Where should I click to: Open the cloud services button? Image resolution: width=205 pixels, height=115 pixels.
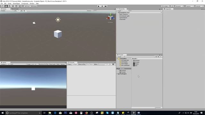point(172,6)
